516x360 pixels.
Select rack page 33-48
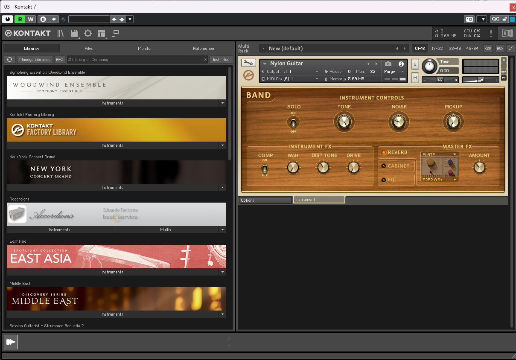[x=455, y=49]
